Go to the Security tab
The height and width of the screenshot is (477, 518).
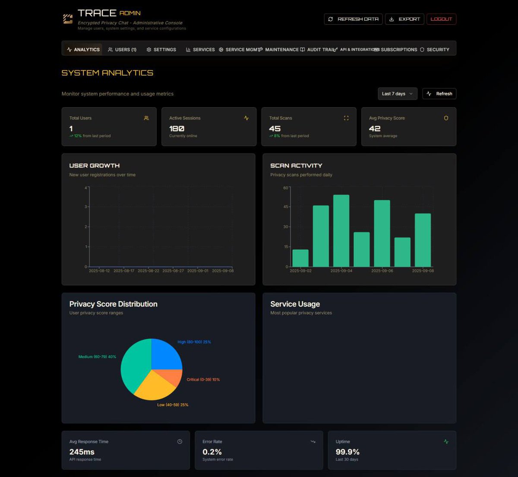click(435, 50)
